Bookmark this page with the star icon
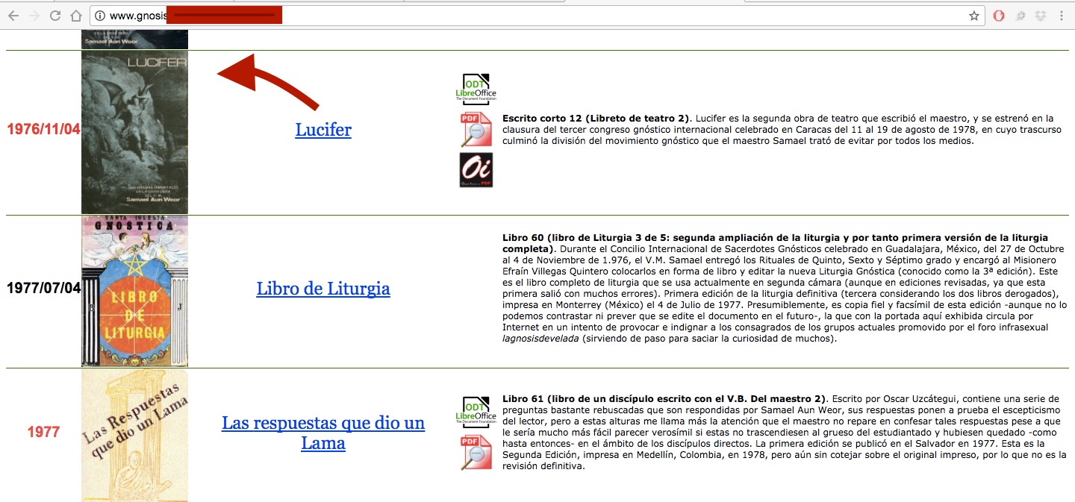 coord(973,16)
